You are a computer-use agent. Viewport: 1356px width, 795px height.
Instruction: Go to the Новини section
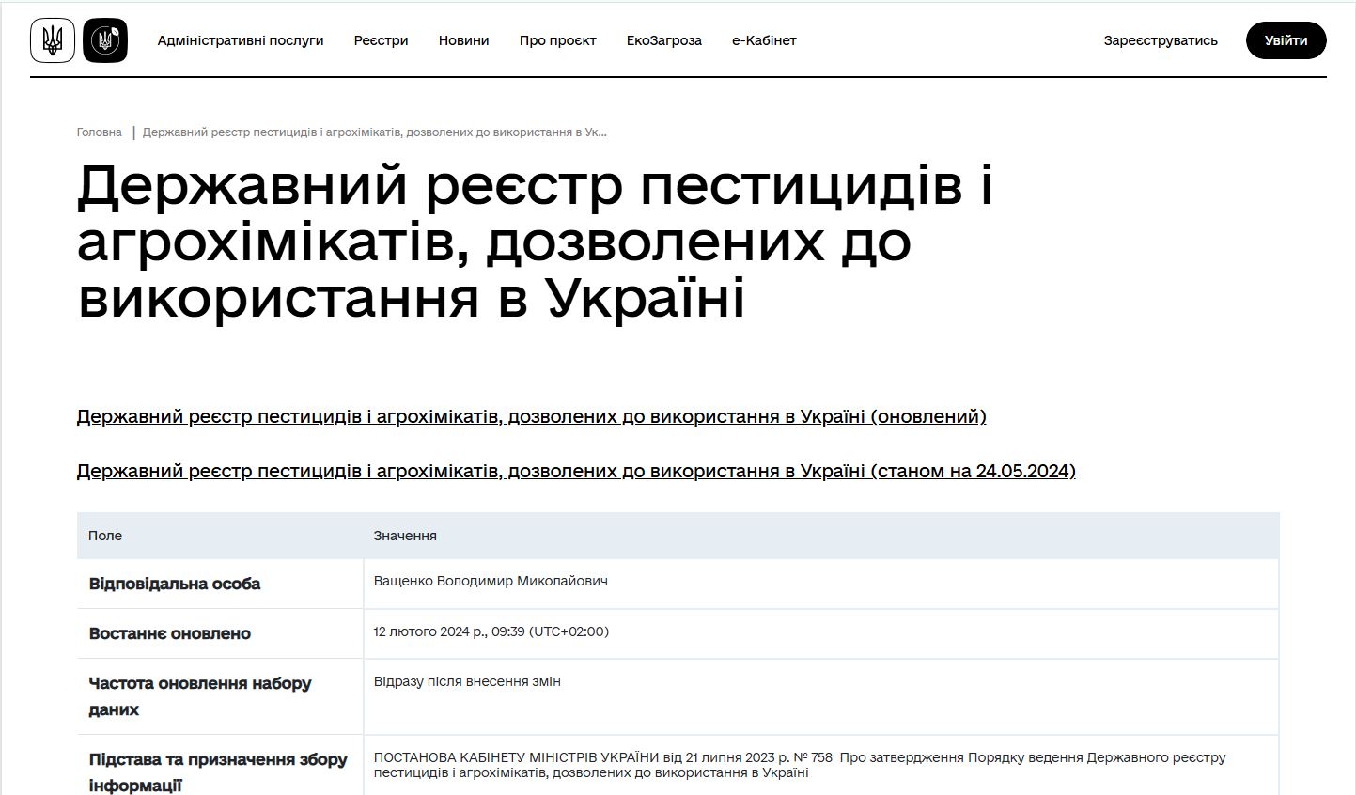click(x=463, y=40)
